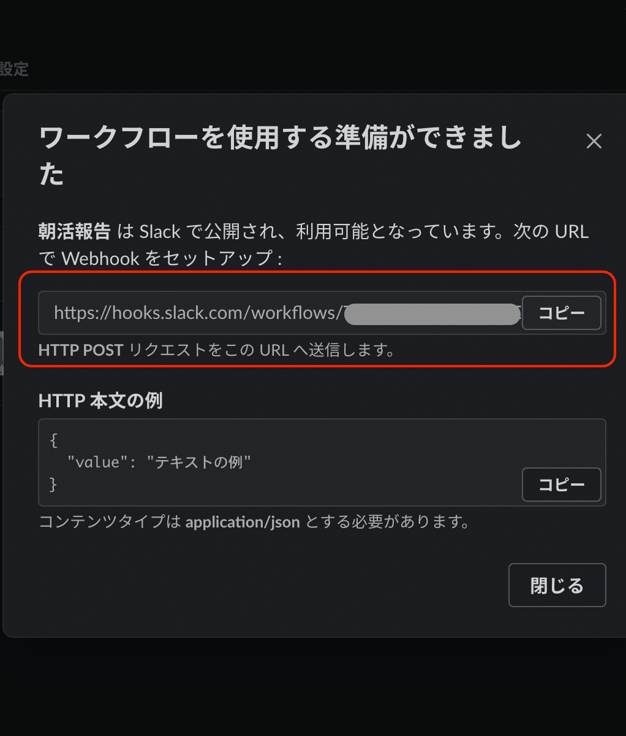Viewport: 626px width, 736px height.
Task: Click the 閉じる button
Action: point(557,585)
